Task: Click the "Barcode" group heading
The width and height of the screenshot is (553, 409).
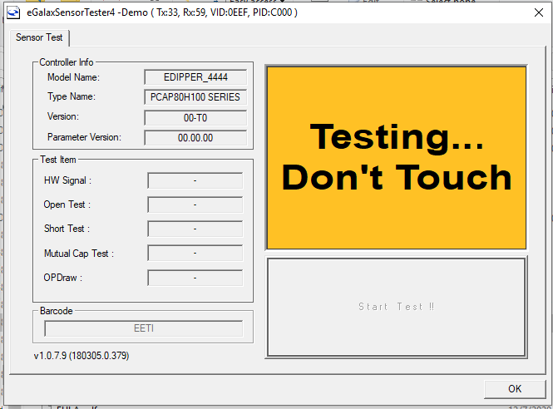Action: point(56,311)
